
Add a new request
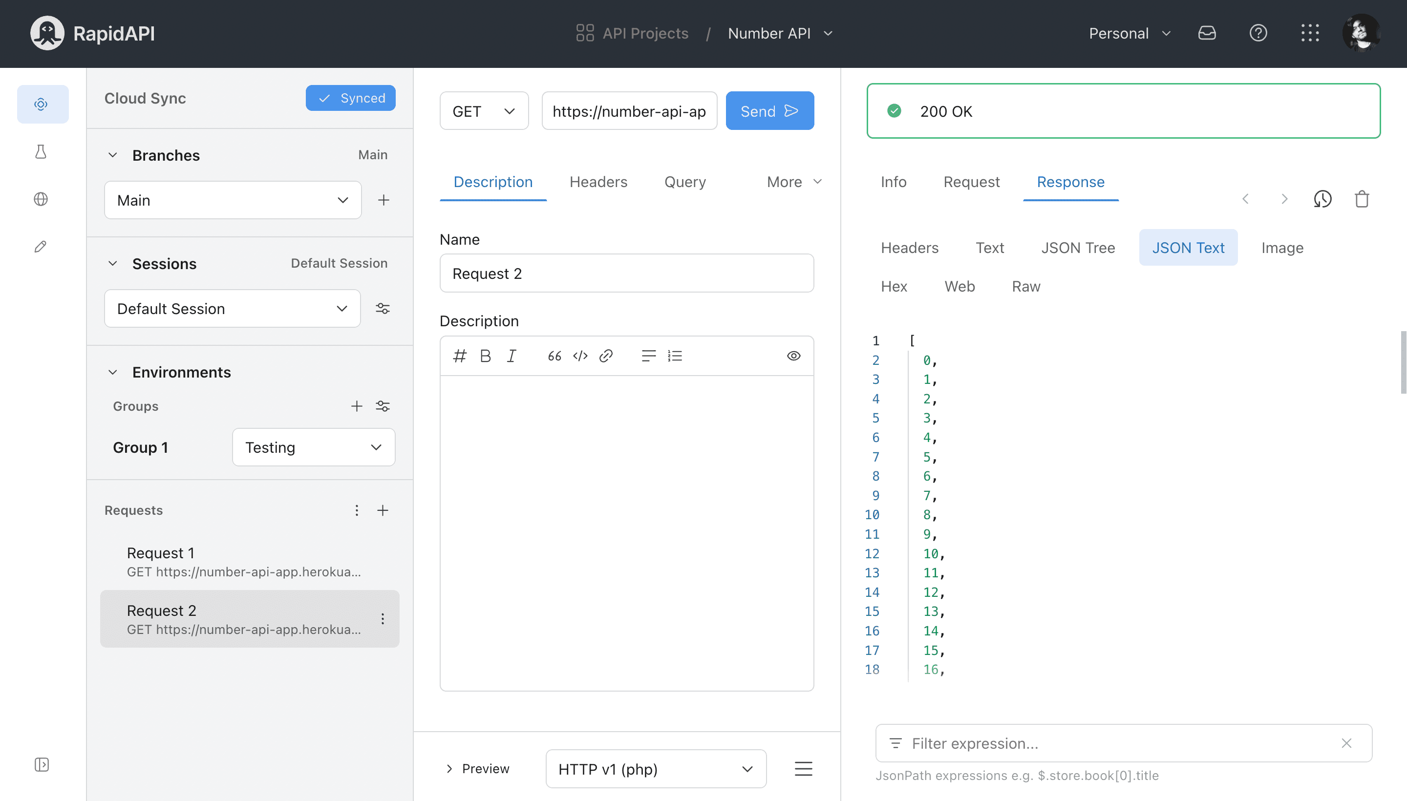click(x=383, y=510)
